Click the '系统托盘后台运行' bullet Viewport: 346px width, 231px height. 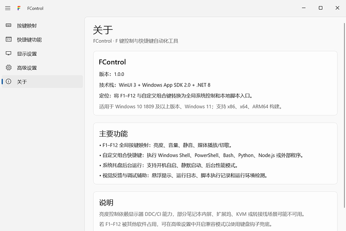click(168, 165)
